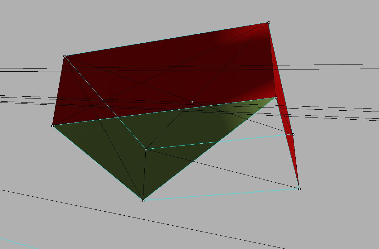Pick the bottom vertex of the green face

(x=143, y=201)
